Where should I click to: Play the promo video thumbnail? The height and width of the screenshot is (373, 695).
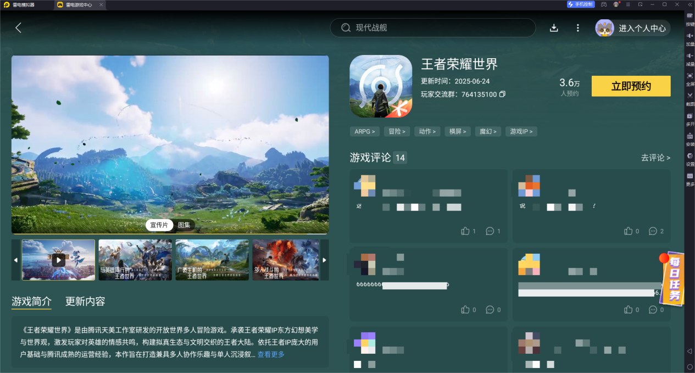coord(58,260)
